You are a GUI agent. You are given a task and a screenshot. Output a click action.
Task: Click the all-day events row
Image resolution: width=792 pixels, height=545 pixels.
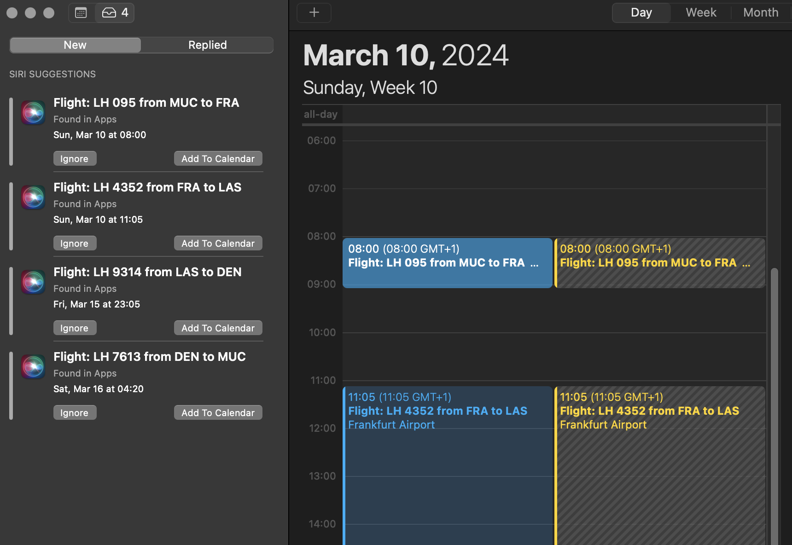point(553,115)
